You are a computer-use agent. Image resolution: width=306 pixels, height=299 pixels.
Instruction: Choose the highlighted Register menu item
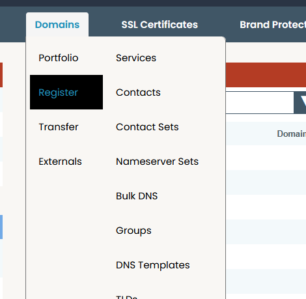(x=66, y=93)
